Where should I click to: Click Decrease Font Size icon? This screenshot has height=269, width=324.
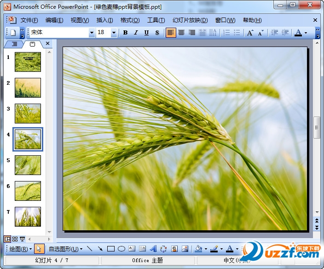click(261, 33)
